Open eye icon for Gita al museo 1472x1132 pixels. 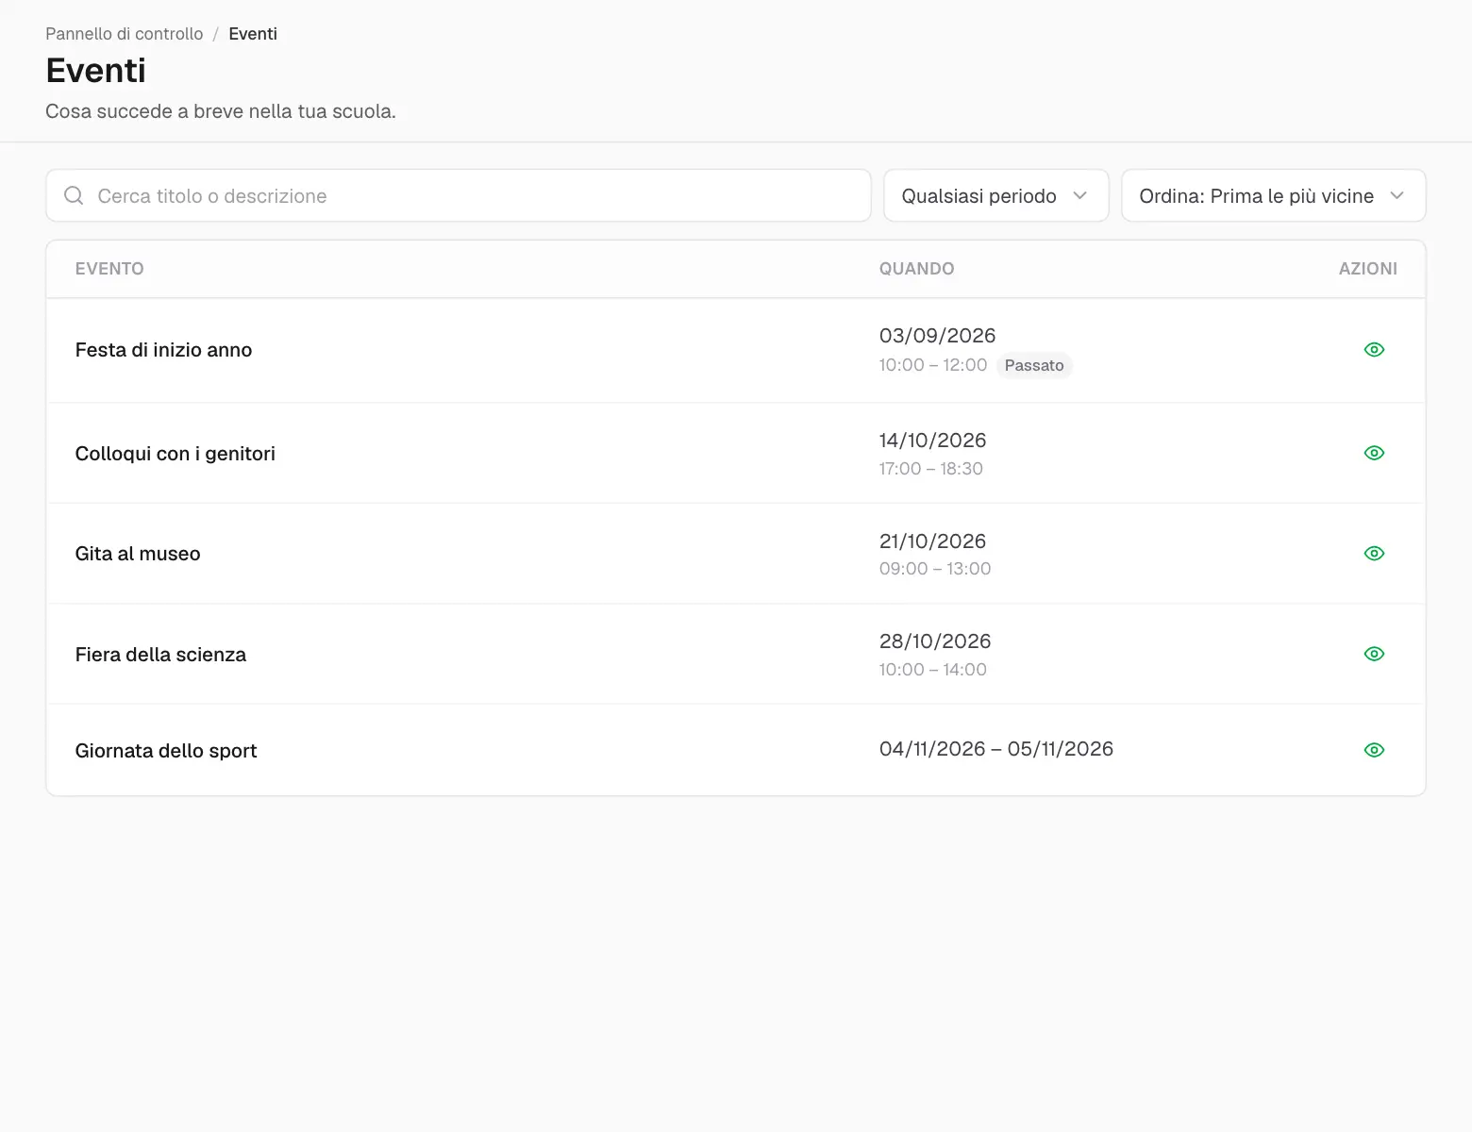[x=1374, y=554]
